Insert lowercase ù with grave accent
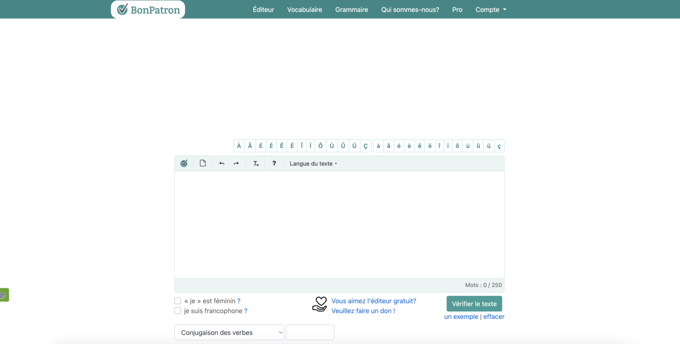The height and width of the screenshot is (344, 680). [x=468, y=146]
